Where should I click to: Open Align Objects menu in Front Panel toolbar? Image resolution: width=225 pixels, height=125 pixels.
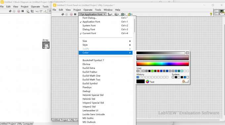110,14
